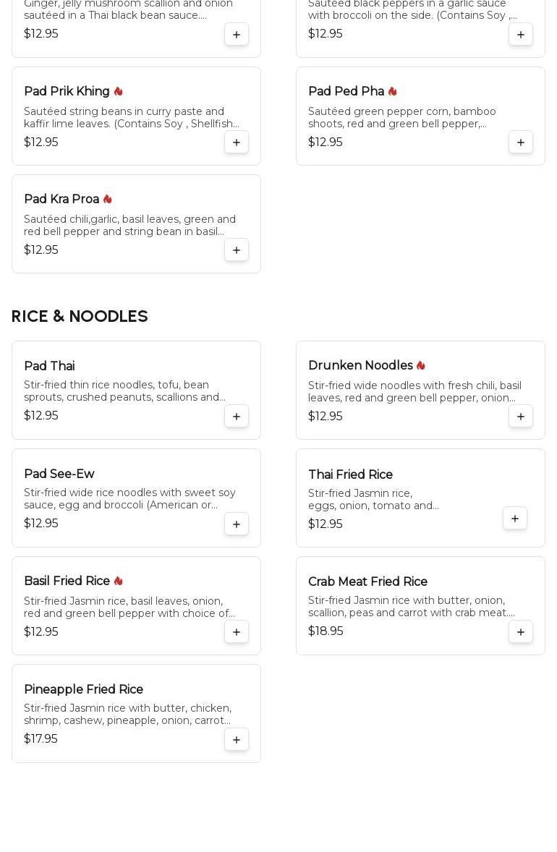Add Pad Thai using the plus button
This screenshot has width=557, height=852.
click(237, 416)
